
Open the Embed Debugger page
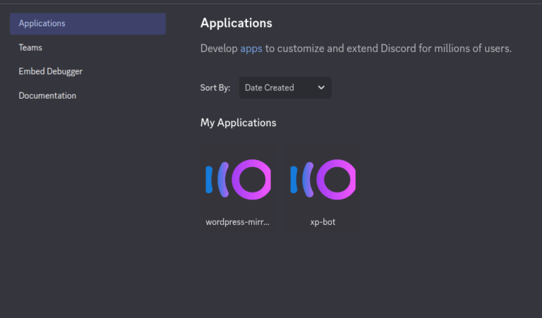(x=51, y=71)
